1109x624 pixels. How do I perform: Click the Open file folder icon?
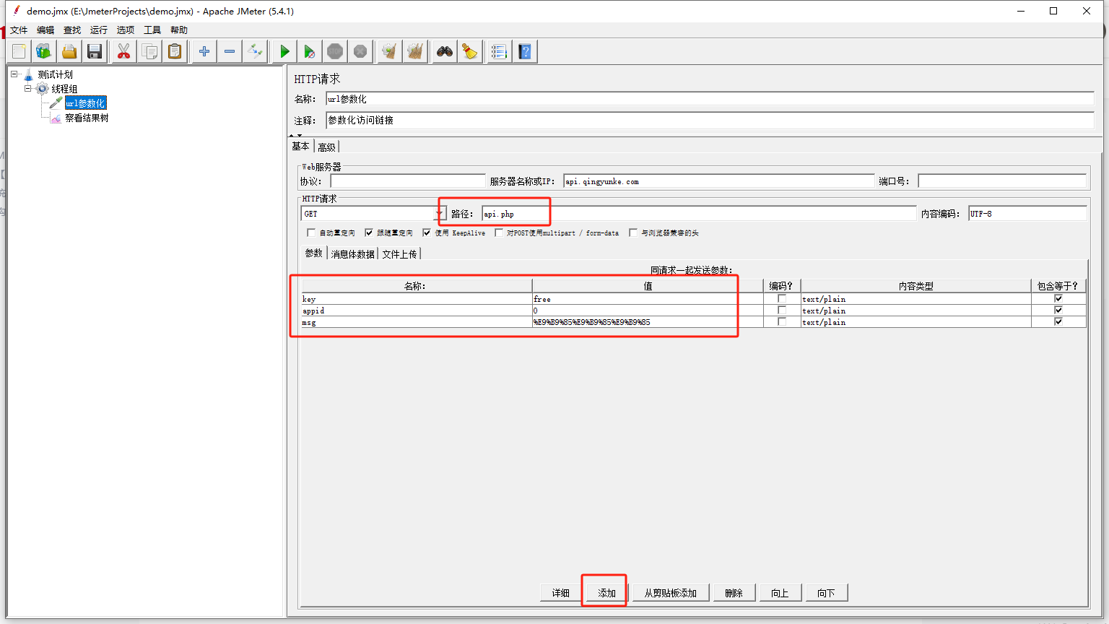(x=69, y=51)
